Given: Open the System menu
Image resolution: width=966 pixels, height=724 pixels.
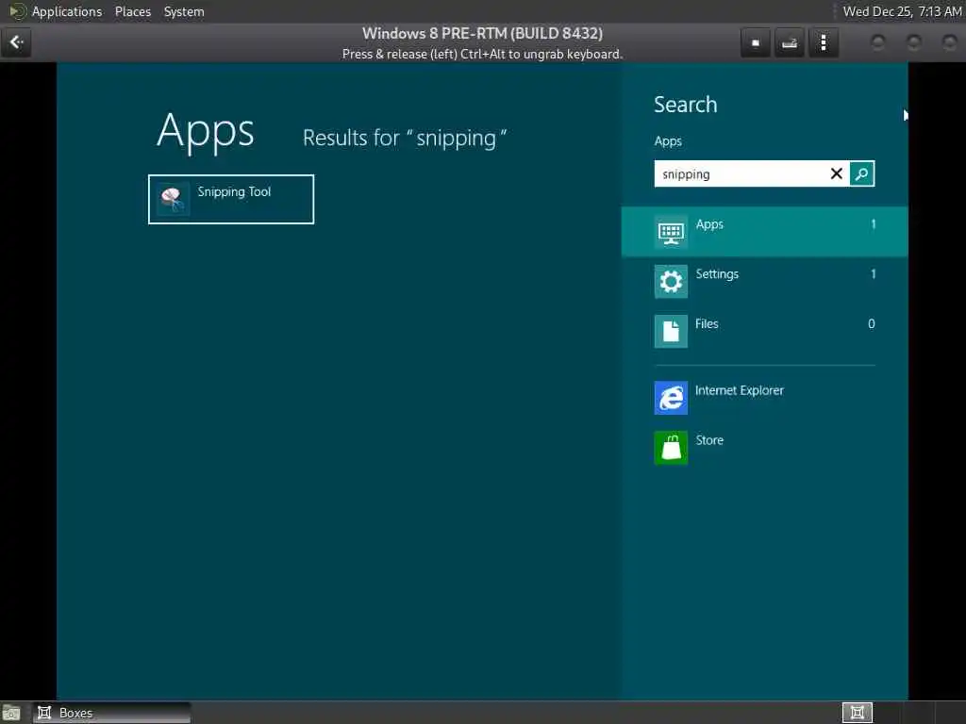Looking at the screenshot, I should pyautogui.click(x=184, y=11).
